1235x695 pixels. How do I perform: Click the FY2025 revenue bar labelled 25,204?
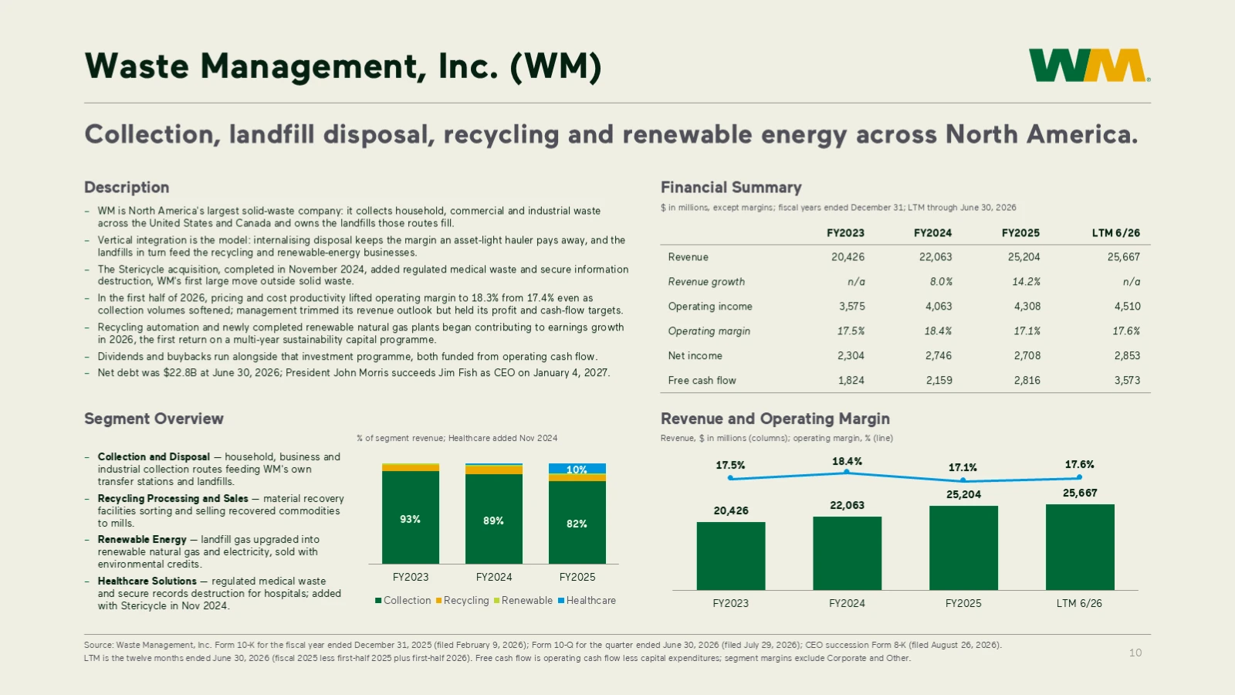[964, 548]
